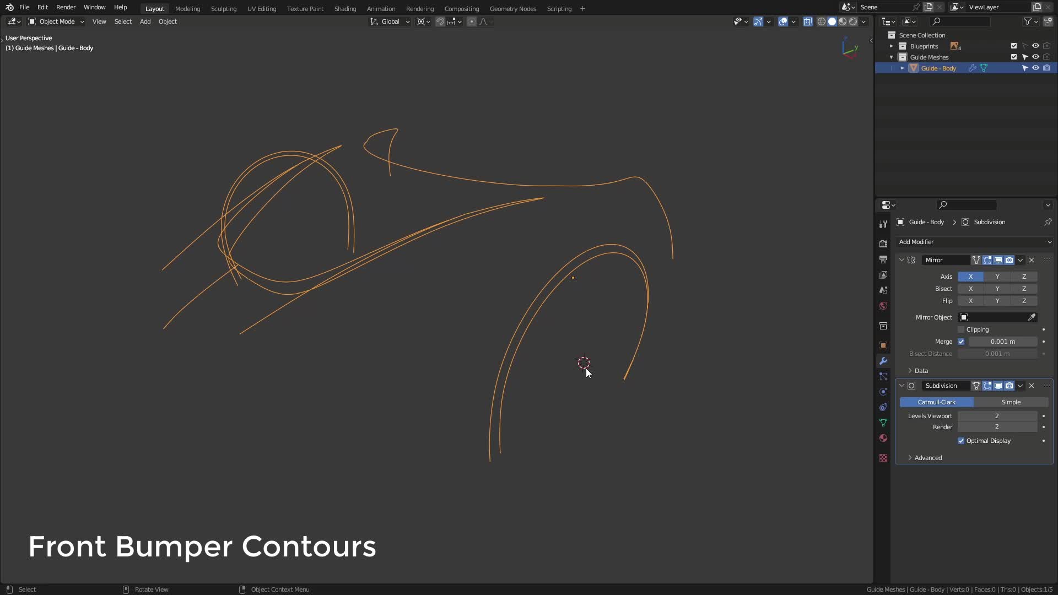Click the Blender logo menu icon
This screenshot has height=595, width=1058.
(x=9, y=7)
